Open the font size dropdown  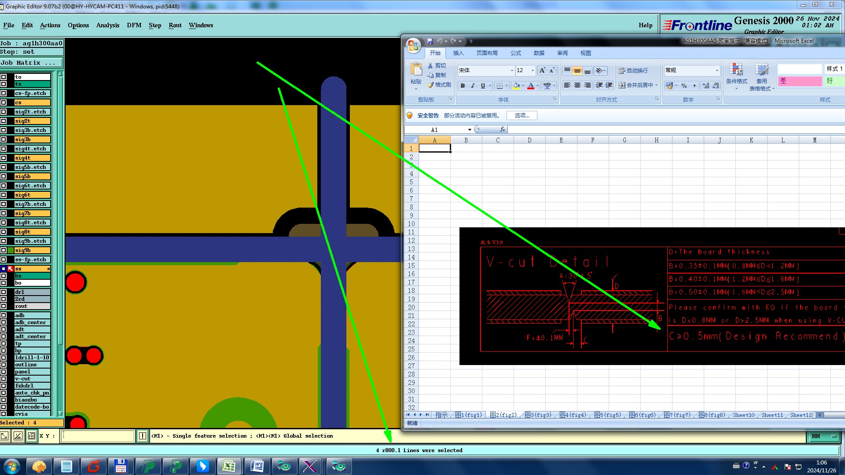coord(533,70)
